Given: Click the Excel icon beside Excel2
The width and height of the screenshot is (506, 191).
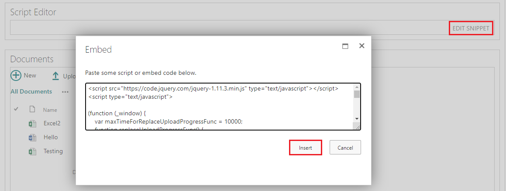Looking at the screenshot, I should (x=32, y=124).
